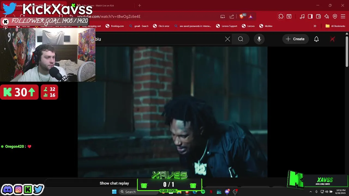Click the playing music video
Viewport: 349px width, 196px height.
click(x=173, y=112)
